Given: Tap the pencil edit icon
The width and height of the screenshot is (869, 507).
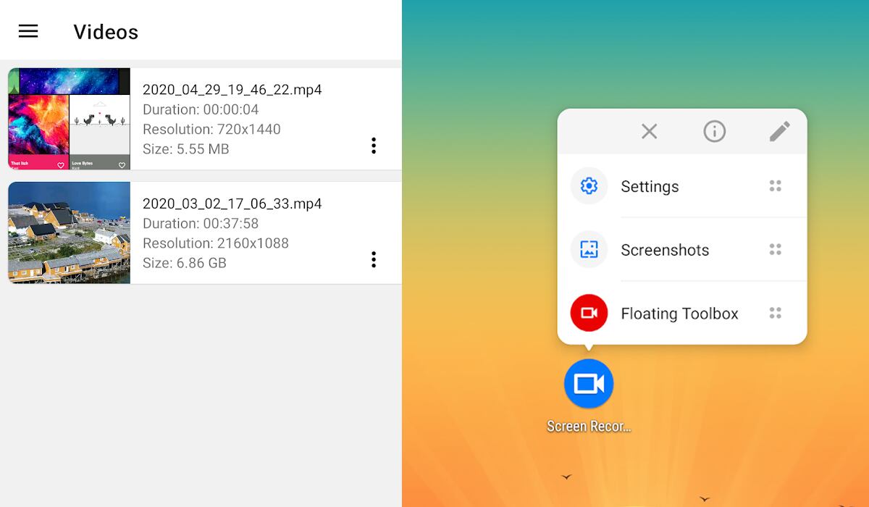Looking at the screenshot, I should pyautogui.click(x=779, y=131).
